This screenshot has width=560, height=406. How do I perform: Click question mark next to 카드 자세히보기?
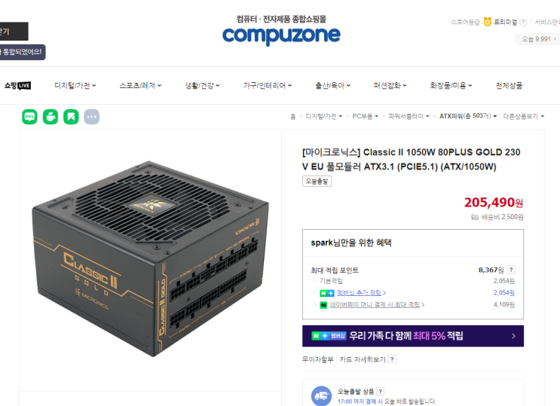[x=392, y=359]
